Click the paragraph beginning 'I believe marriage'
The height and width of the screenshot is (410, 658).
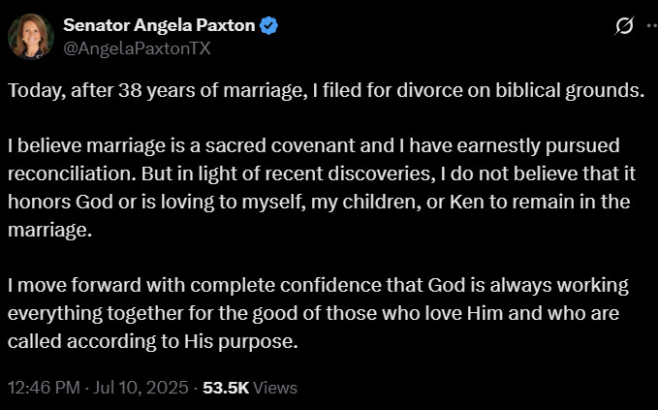322,188
